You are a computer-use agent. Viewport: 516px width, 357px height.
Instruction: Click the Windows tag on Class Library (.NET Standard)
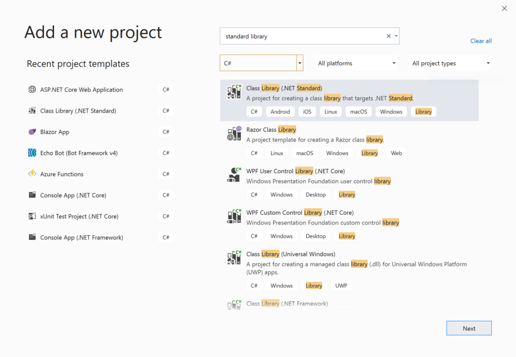tap(391, 112)
